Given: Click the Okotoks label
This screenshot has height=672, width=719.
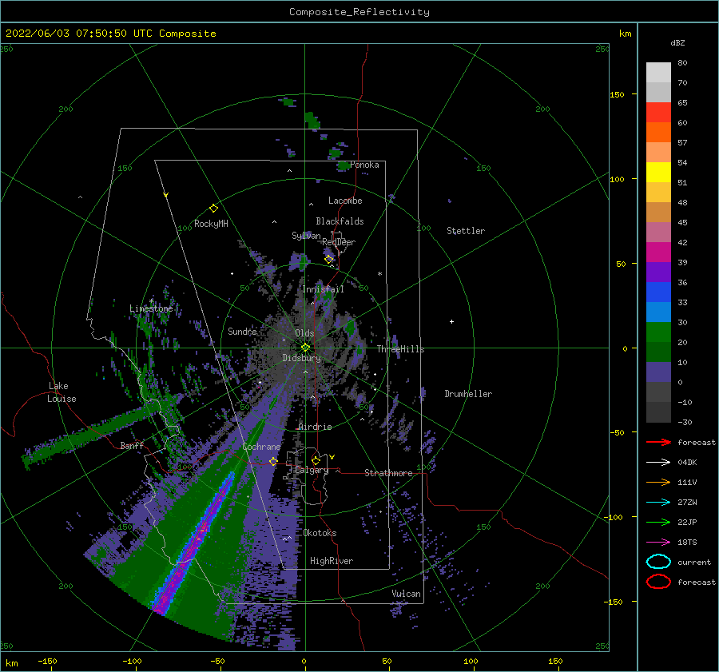Looking at the screenshot, I should (x=320, y=533).
